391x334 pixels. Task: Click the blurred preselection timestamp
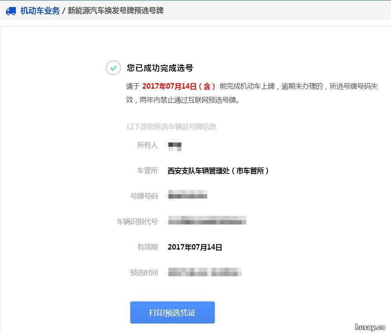coord(205,272)
